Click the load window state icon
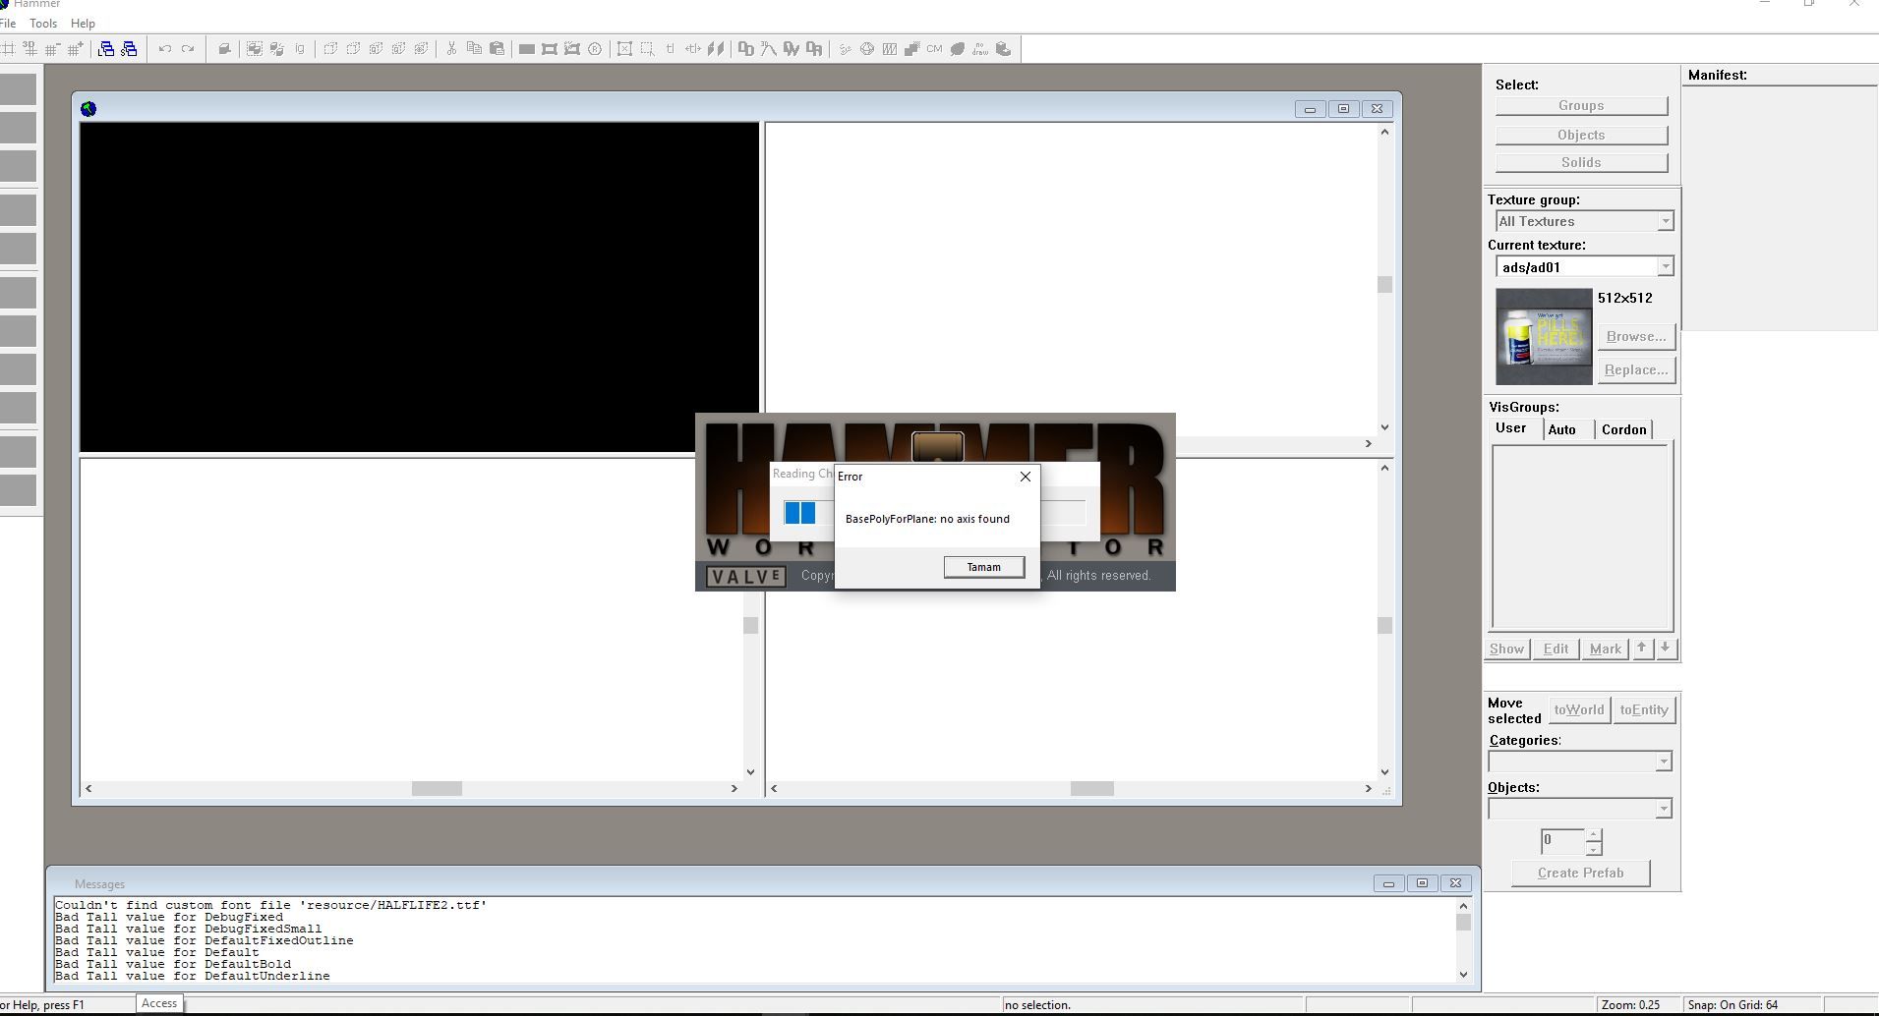 [106, 49]
